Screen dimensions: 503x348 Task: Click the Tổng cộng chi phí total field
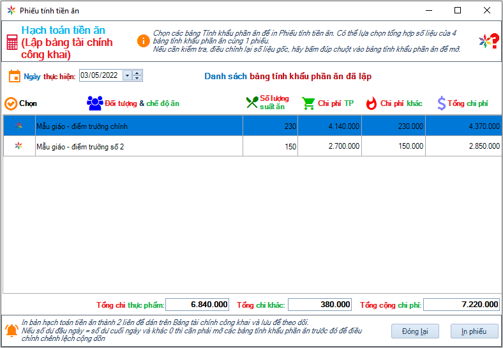462,305
